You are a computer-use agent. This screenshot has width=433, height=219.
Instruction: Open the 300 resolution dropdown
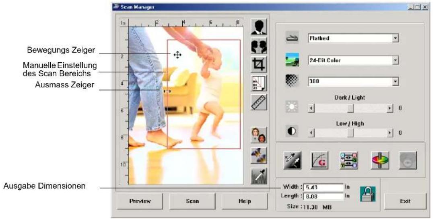click(x=353, y=81)
